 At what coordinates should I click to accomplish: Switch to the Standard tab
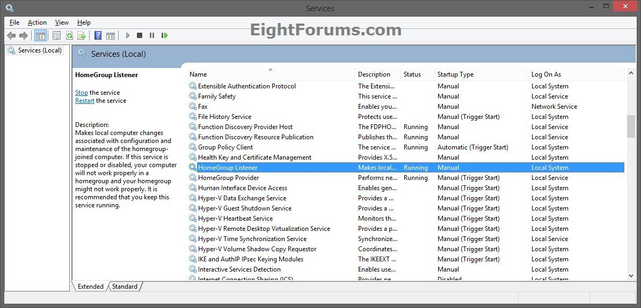[x=125, y=287]
